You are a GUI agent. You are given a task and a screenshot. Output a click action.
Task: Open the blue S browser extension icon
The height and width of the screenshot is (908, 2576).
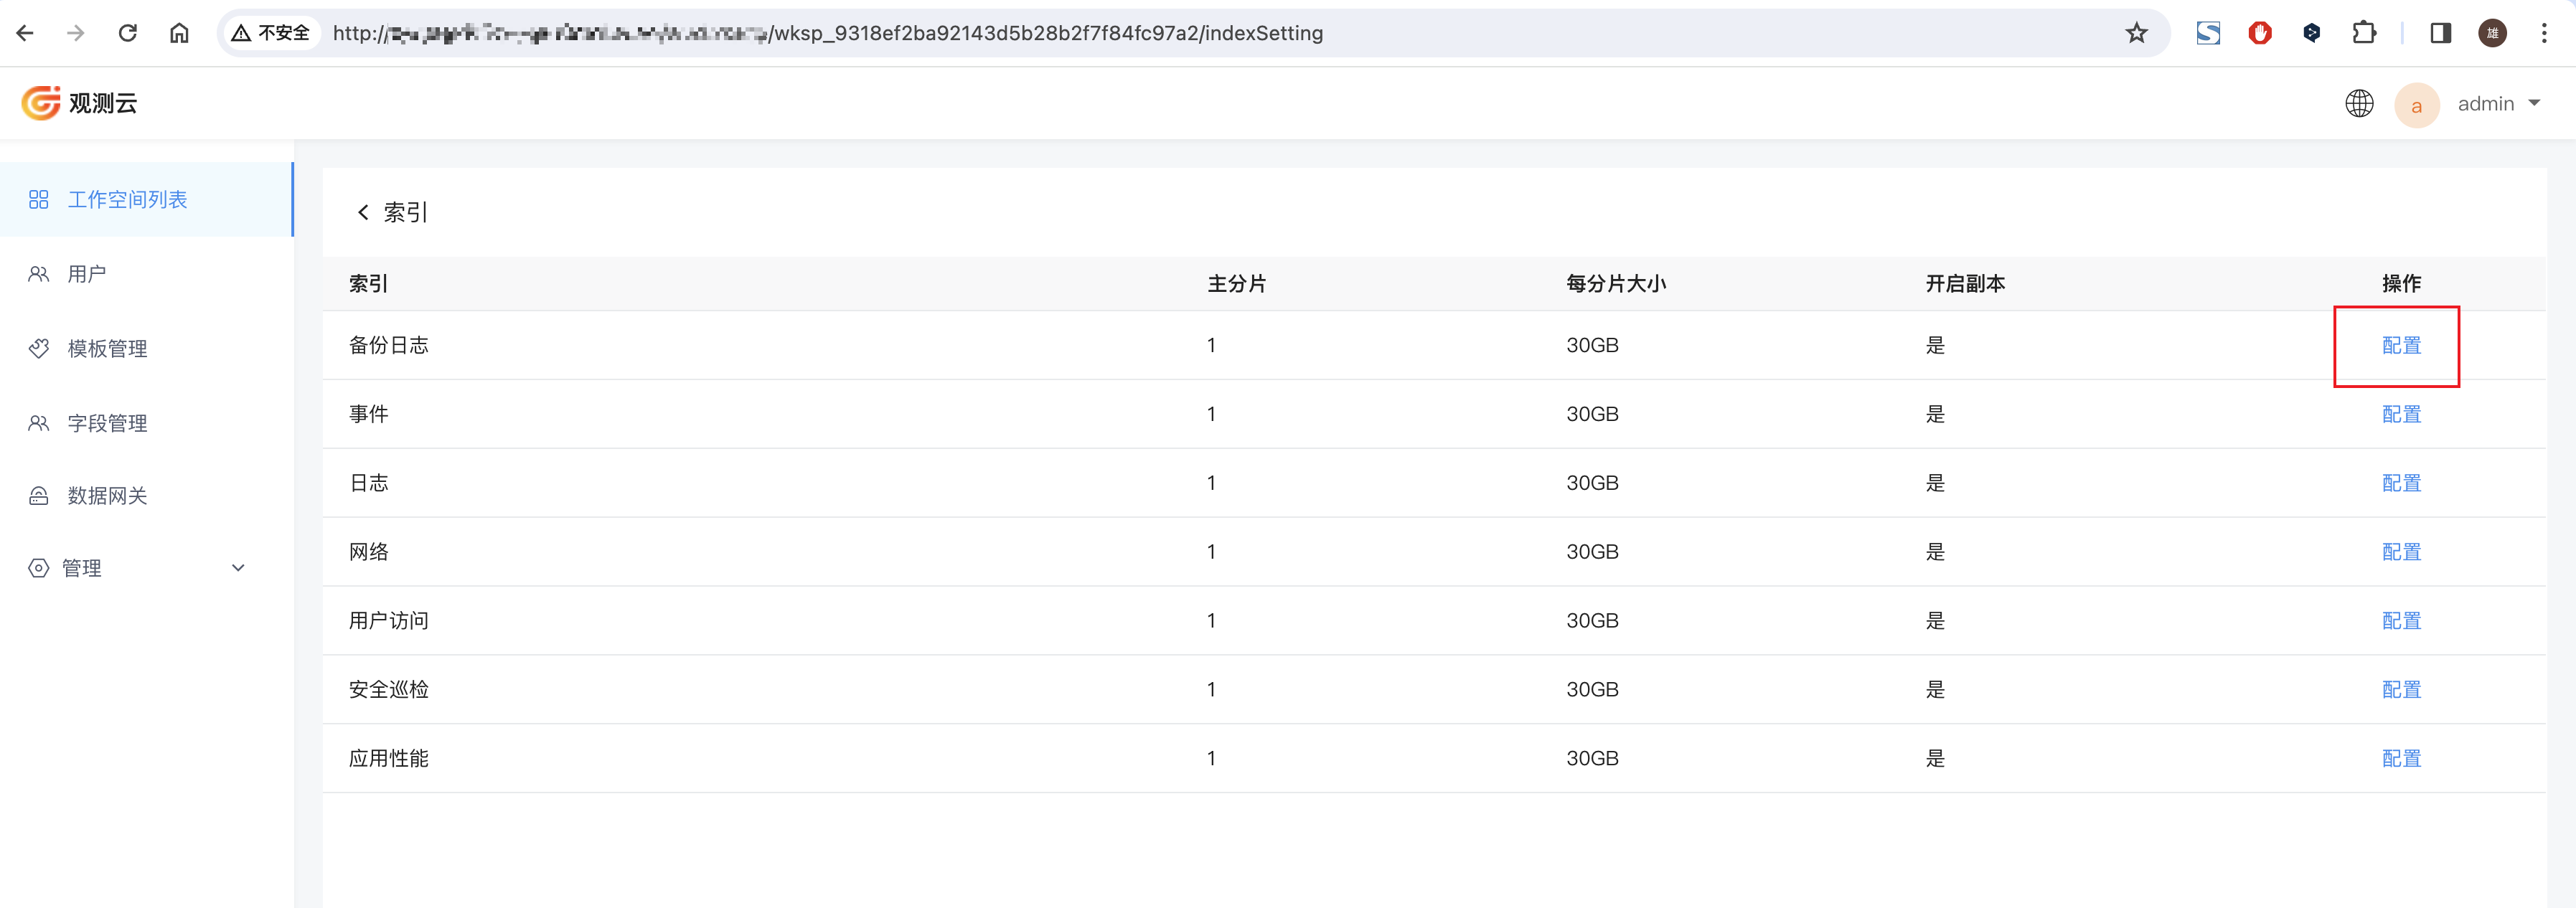click(2208, 33)
